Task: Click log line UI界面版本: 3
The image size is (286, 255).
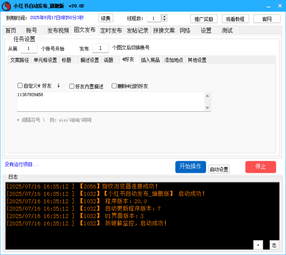Action: 75,216
